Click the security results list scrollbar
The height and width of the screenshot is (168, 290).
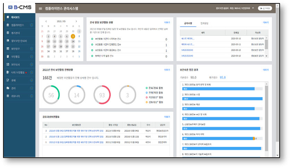[266, 118]
